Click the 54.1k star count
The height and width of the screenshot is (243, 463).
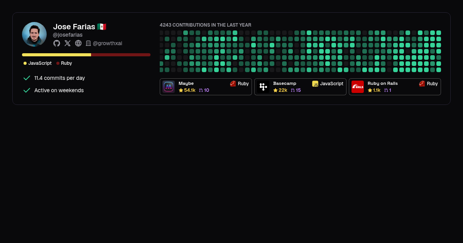point(190,90)
